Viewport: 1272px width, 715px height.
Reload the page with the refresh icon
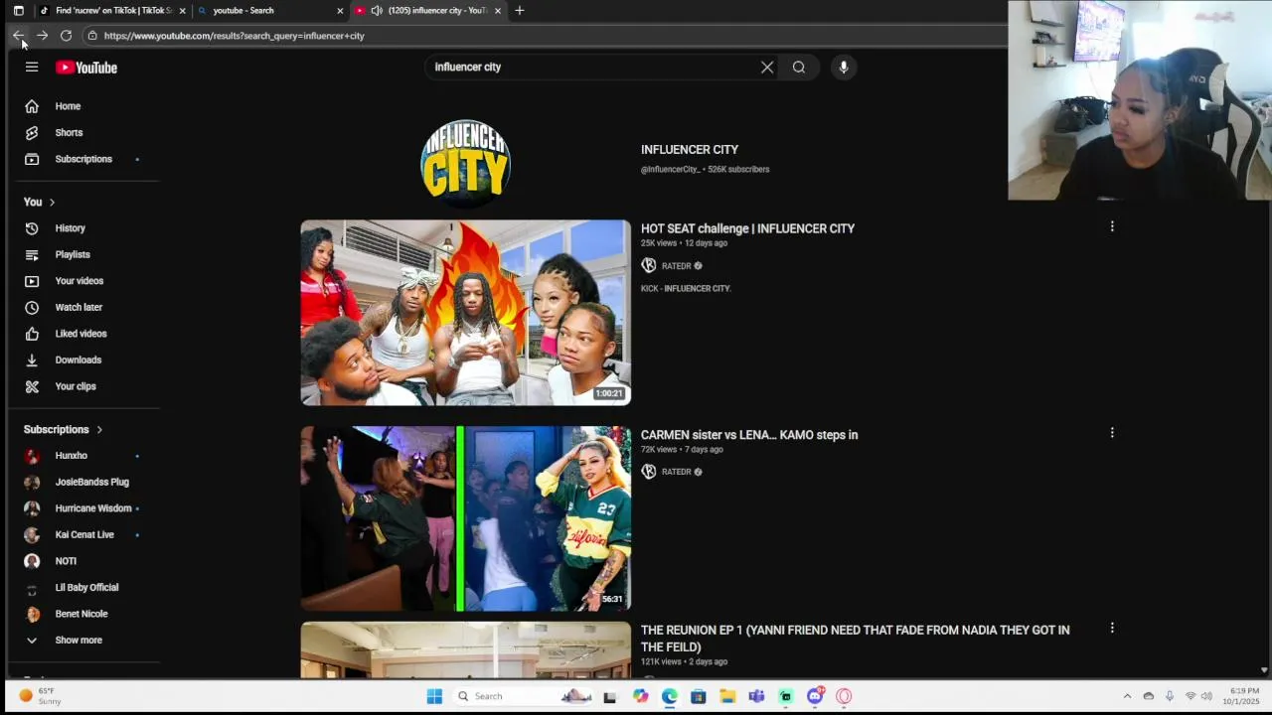click(x=66, y=36)
